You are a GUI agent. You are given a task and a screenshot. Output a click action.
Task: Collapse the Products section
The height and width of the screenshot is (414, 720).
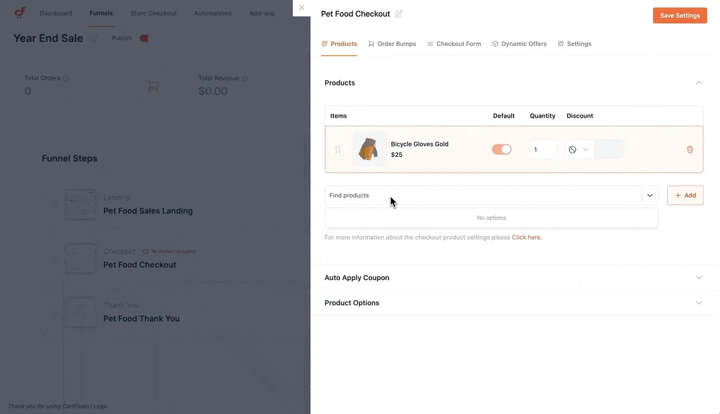pos(699,83)
